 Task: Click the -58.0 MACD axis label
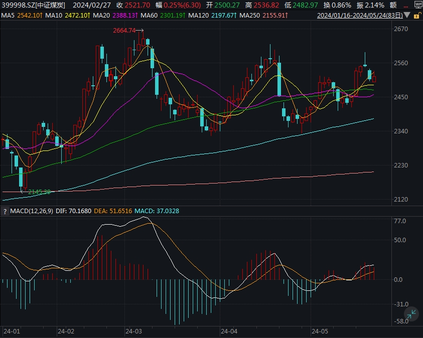click(400, 321)
